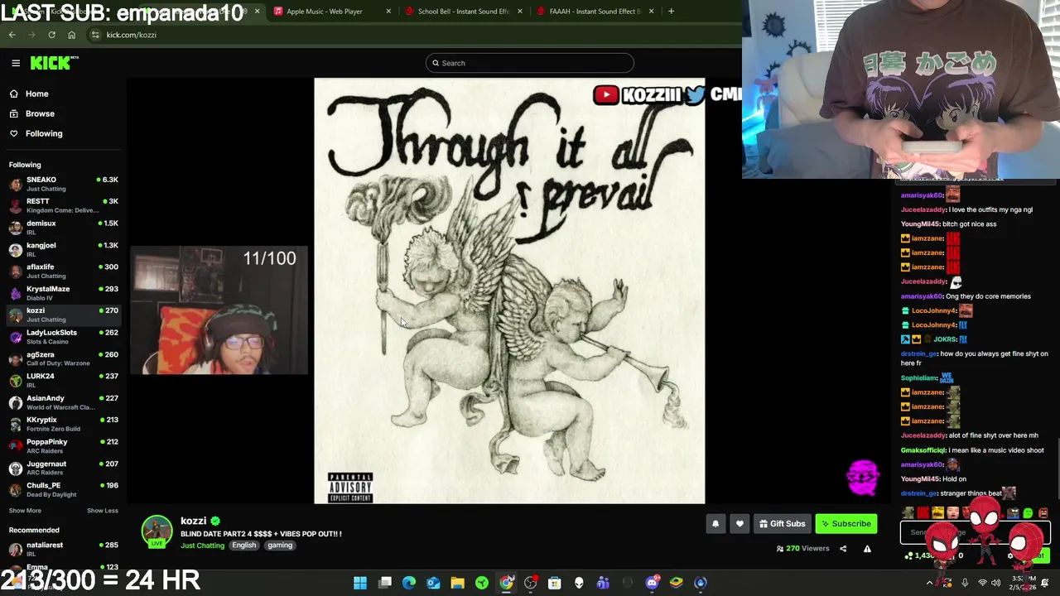Click the browser home icon
Image resolution: width=1060 pixels, height=596 pixels.
pos(71,35)
